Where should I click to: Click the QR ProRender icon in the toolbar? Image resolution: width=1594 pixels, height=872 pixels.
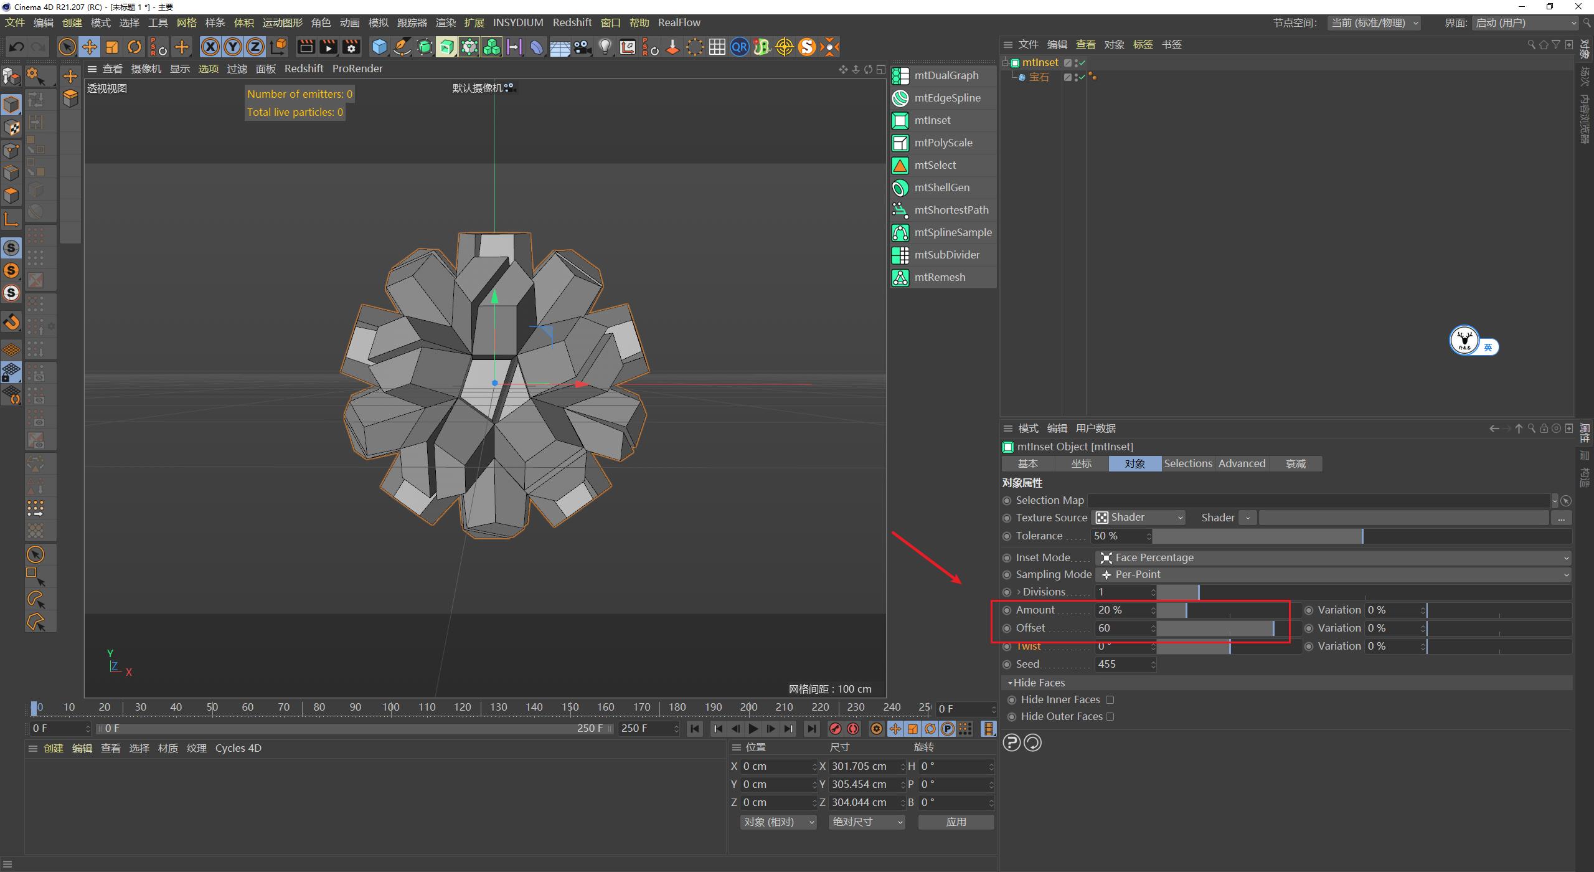click(x=740, y=47)
